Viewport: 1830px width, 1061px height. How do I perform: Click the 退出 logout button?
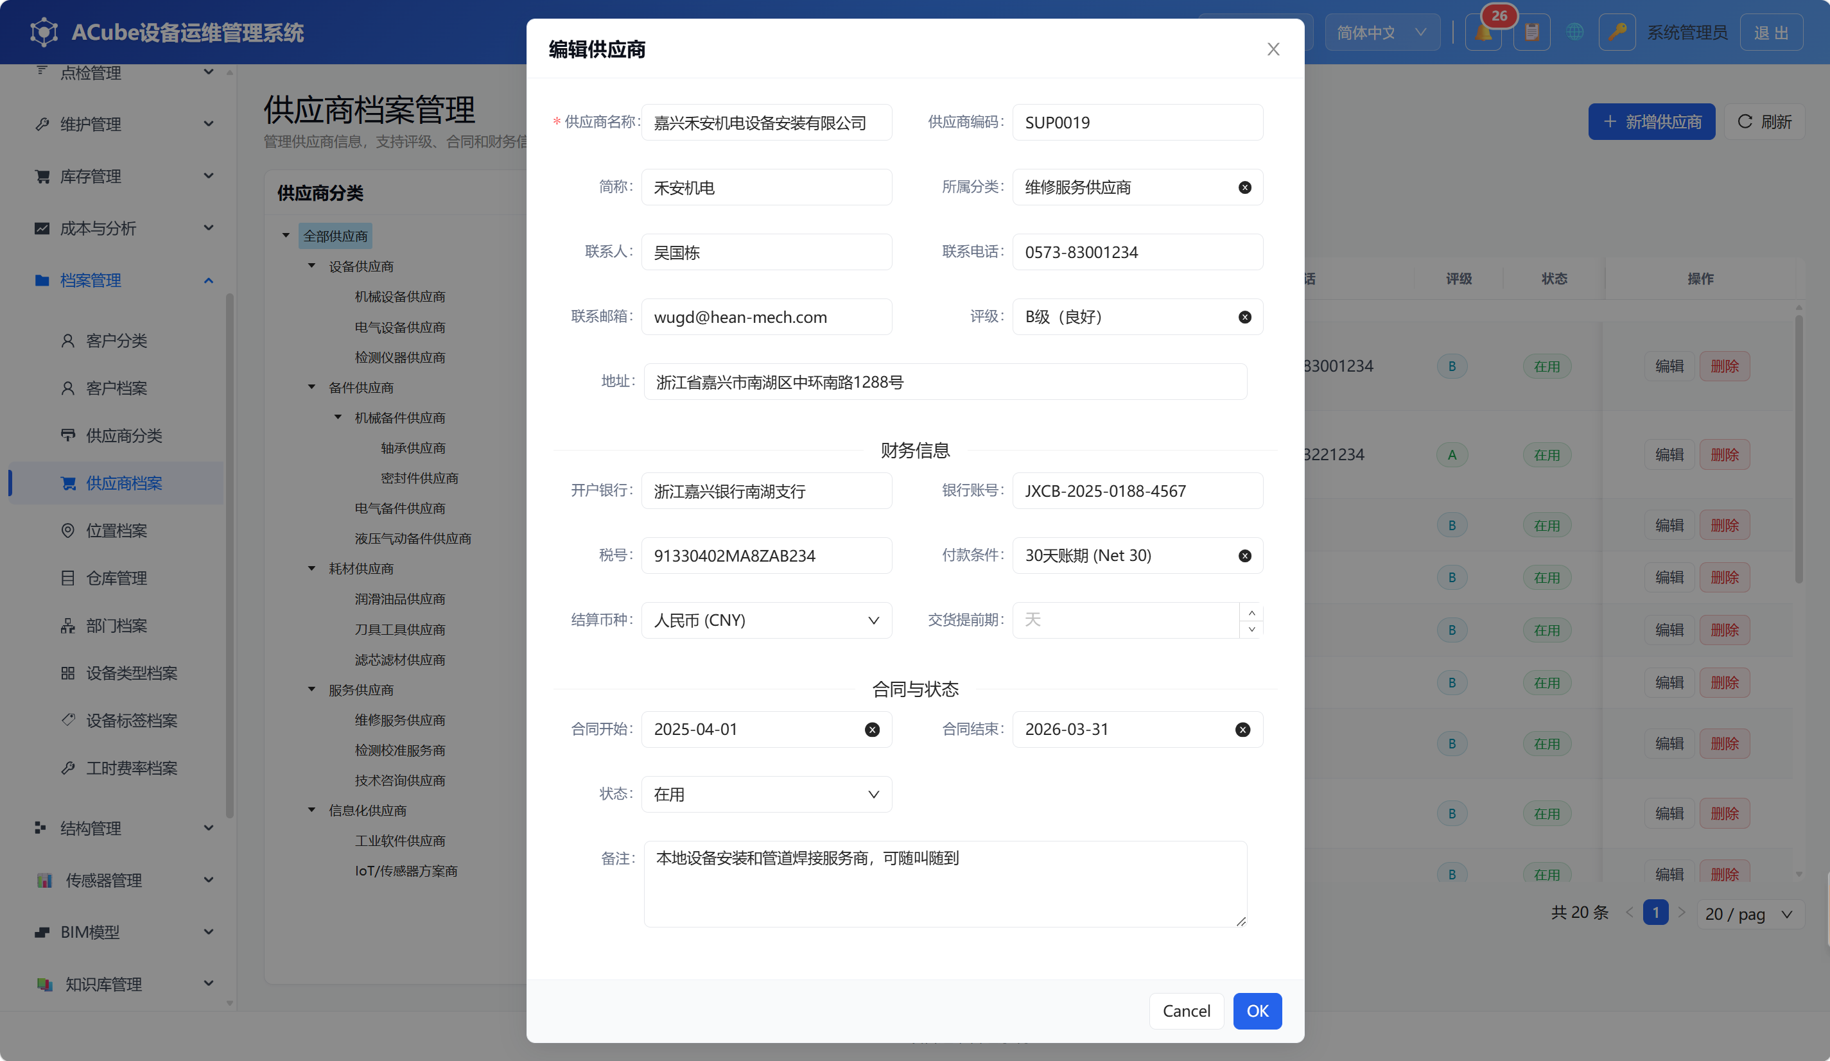(1771, 33)
